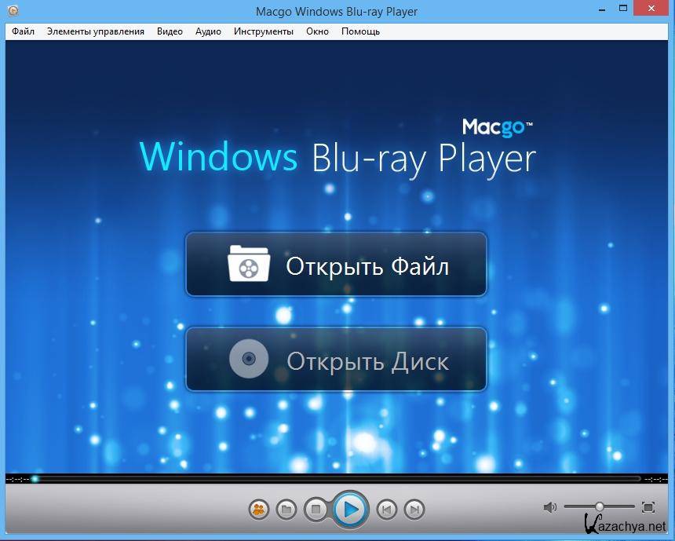675x541 pixels.
Task: Open the Окно menu
Action: tap(317, 31)
